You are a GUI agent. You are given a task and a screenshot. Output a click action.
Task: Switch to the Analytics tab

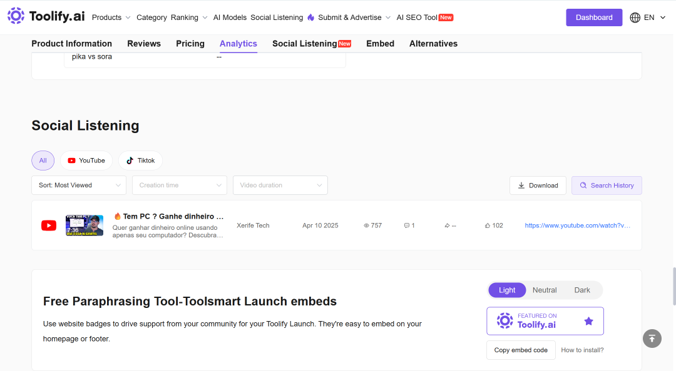coord(238,44)
